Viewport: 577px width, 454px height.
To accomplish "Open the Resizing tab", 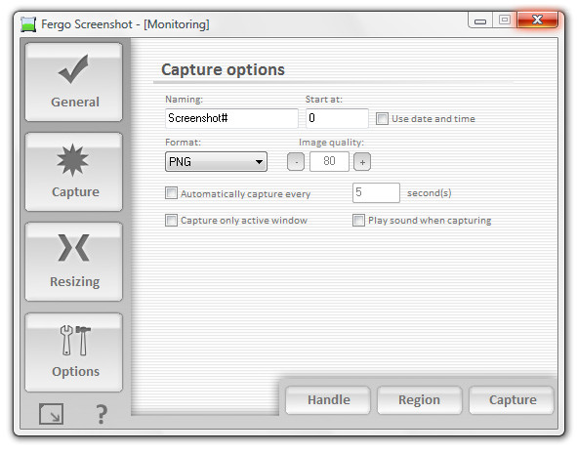I will [x=73, y=262].
